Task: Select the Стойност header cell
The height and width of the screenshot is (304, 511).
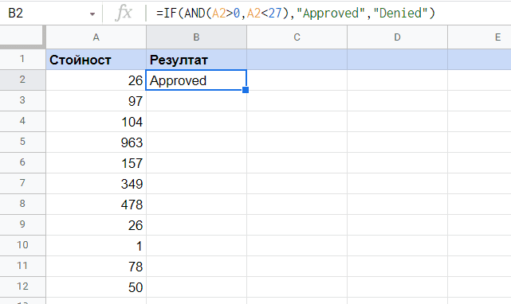Action: 96,60
